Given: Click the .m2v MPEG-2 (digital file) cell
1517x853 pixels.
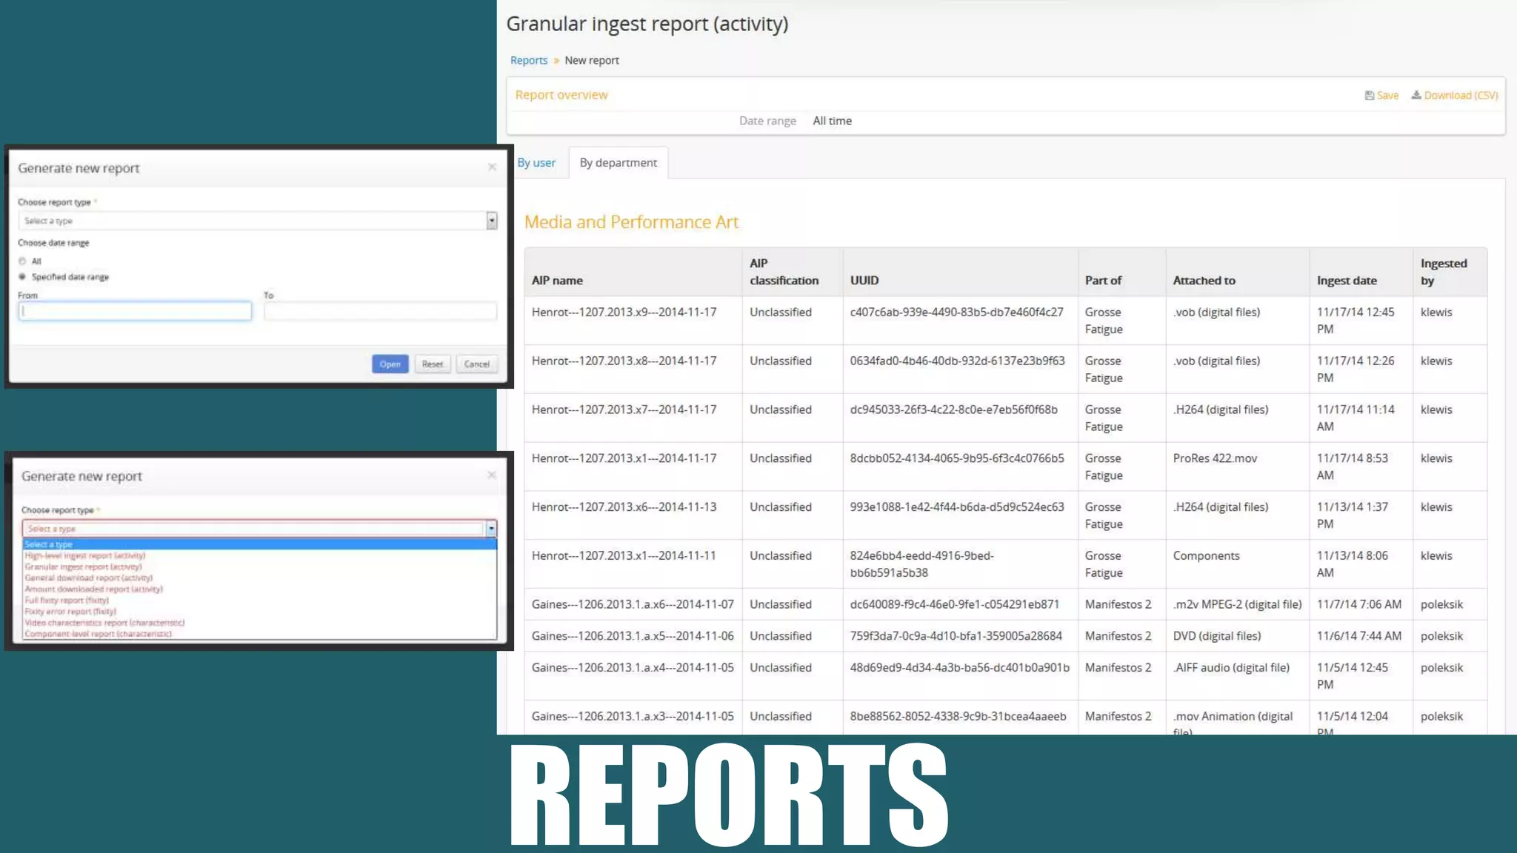Looking at the screenshot, I should pos(1237,605).
